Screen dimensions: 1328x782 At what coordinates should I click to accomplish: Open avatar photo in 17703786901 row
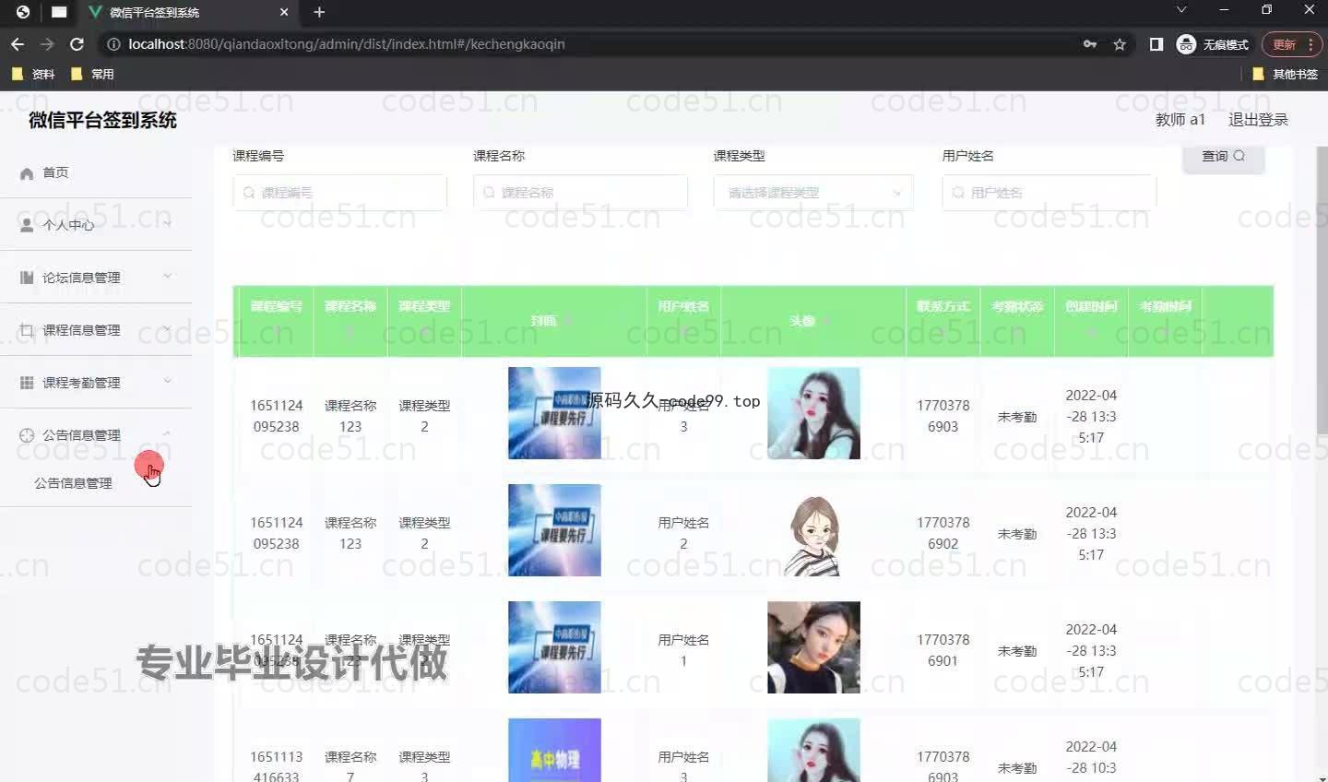813,647
